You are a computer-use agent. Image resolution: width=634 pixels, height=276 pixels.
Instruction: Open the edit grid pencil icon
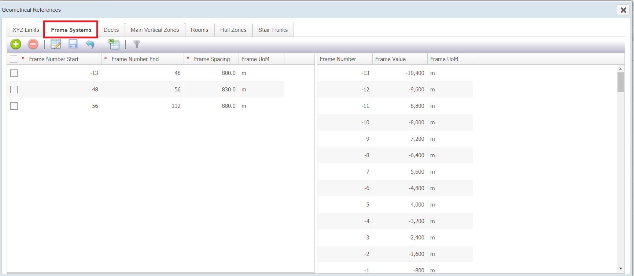pos(56,44)
